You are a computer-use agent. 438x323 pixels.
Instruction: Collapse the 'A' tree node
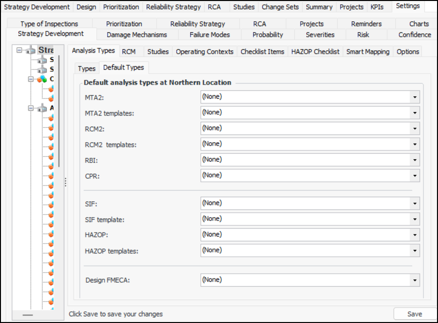(x=30, y=108)
